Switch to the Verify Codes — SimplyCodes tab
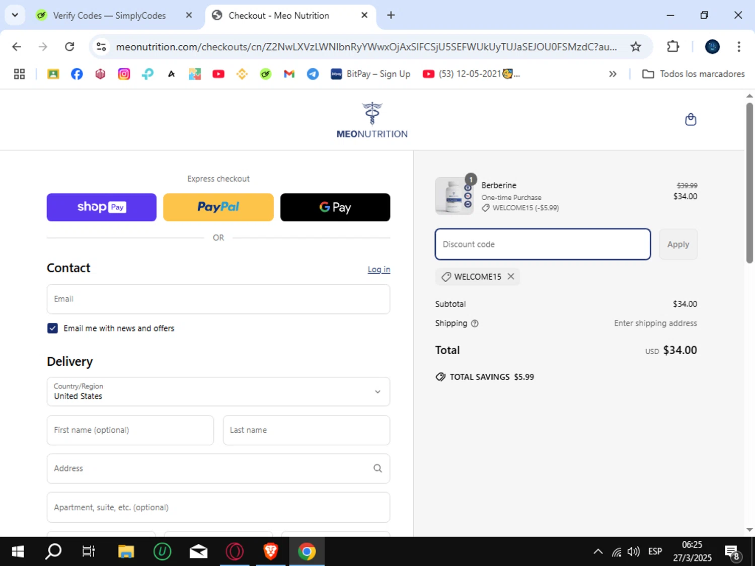 (x=109, y=16)
